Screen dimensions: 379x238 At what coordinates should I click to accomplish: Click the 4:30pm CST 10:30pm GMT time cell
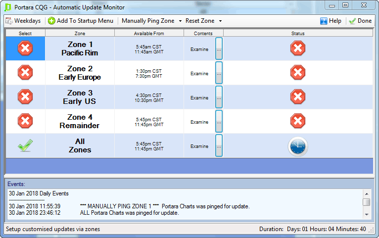(x=149, y=98)
